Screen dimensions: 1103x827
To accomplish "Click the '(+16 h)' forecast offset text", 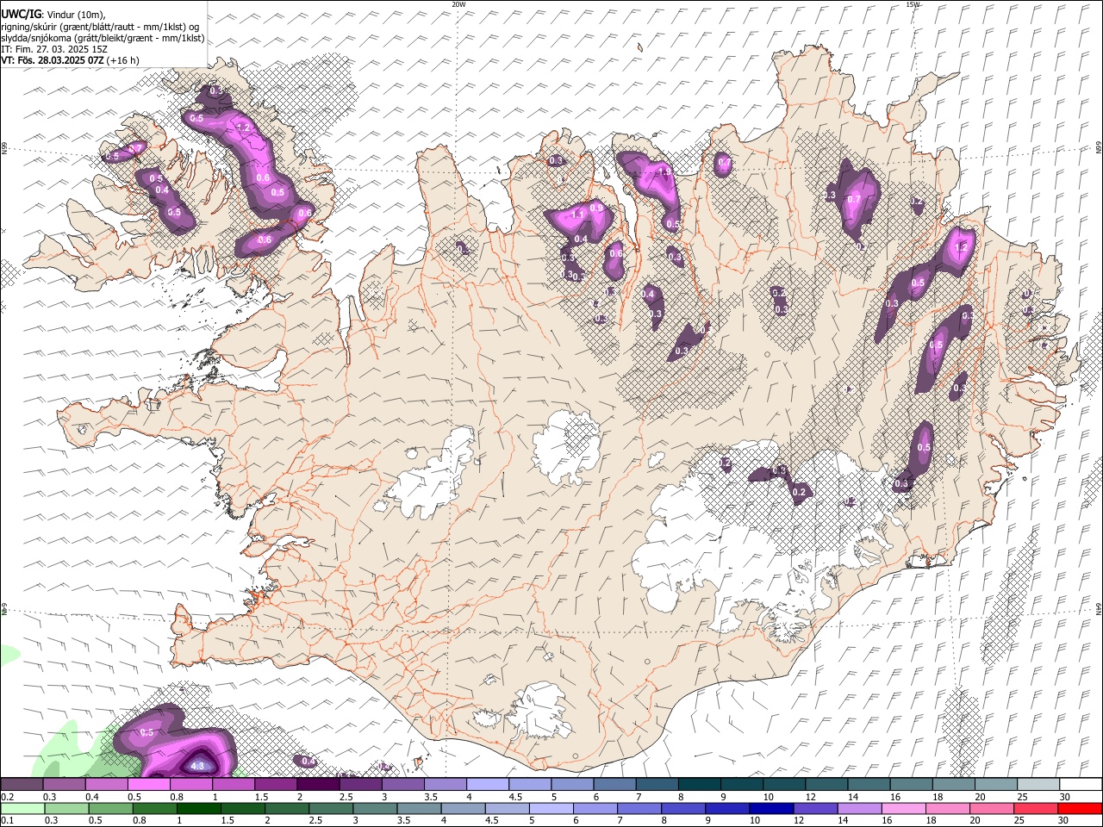I will click(124, 60).
